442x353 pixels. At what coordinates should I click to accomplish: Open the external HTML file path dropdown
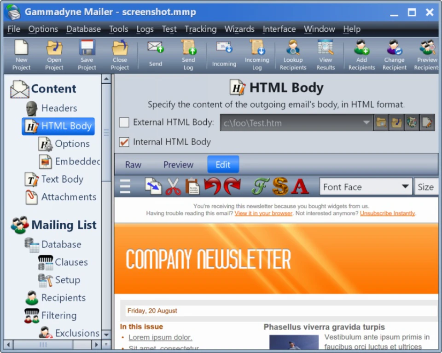tap(366, 122)
